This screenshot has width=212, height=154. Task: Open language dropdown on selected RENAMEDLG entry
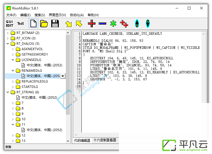click(63, 76)
